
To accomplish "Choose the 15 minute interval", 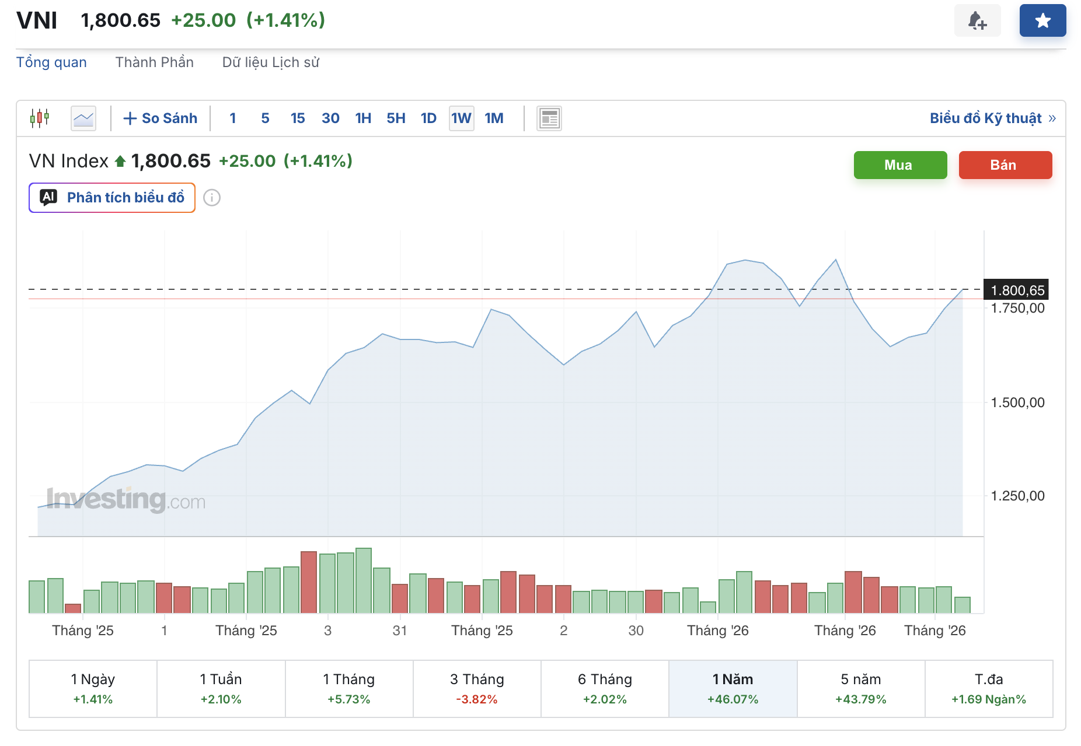I will click(x=298, y=118).
